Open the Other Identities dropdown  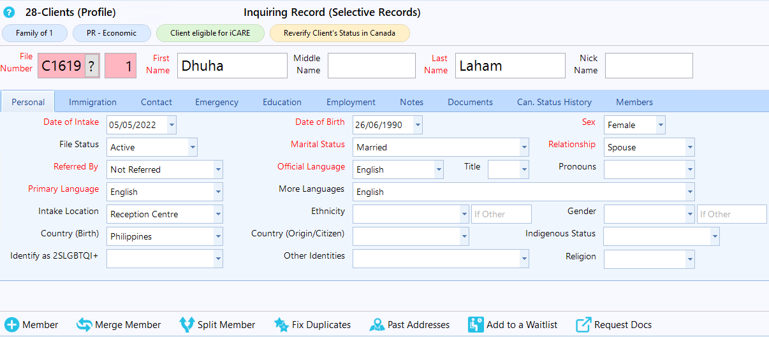(x=524, y=259)
